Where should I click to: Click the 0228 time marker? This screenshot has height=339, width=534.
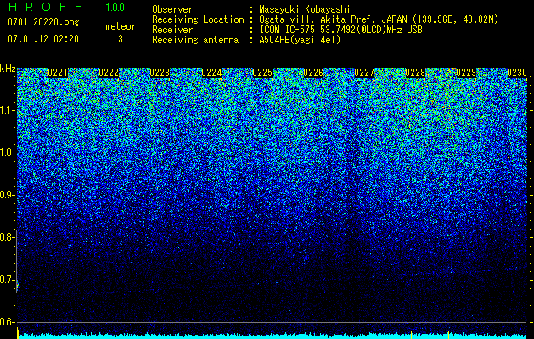pos(415,73)
